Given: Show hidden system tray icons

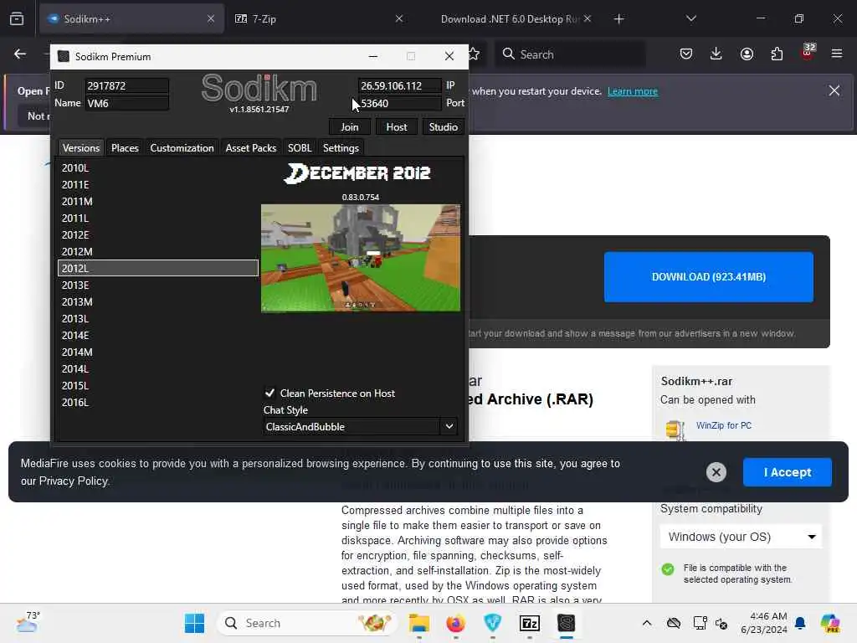Looking at the screenshot, I should pos(647,623).
